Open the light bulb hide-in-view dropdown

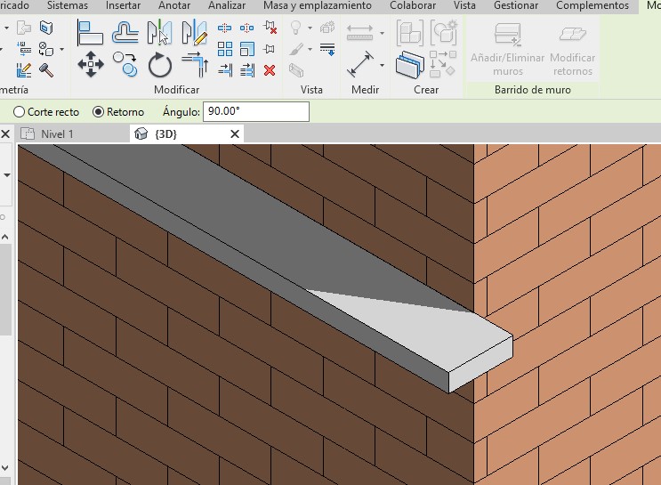[x=310, y=28]
